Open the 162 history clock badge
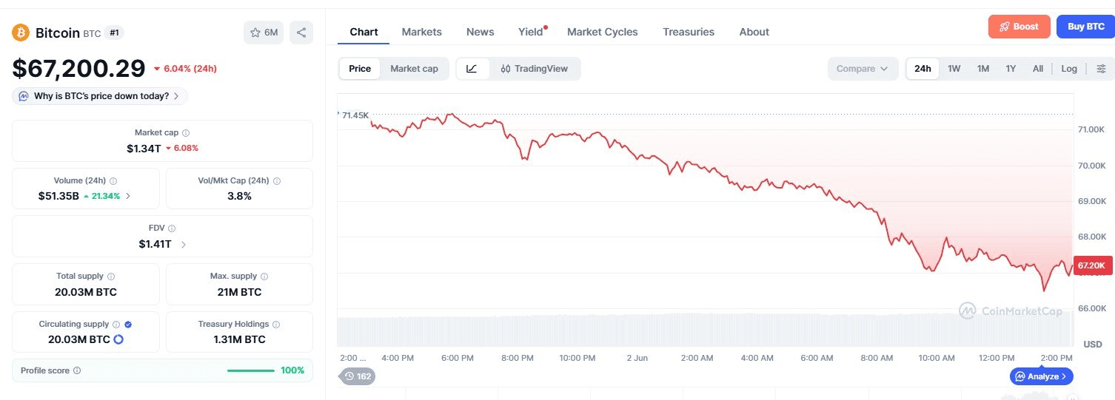The height and width of the screenshot is (400, 1115). point(358,376)
